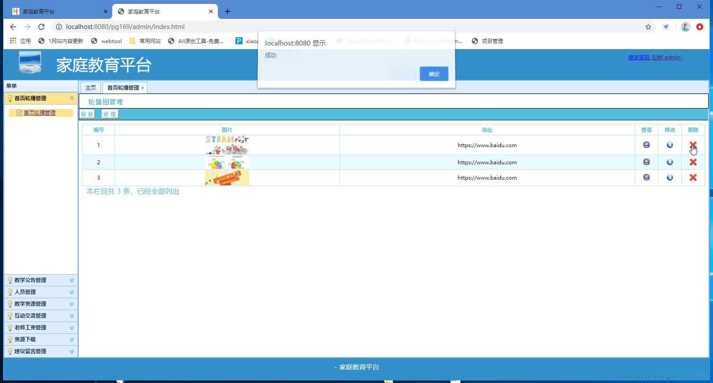Click the 新增 toolbar button
This screenshot has height=383, width=713.
coord(109,114)
